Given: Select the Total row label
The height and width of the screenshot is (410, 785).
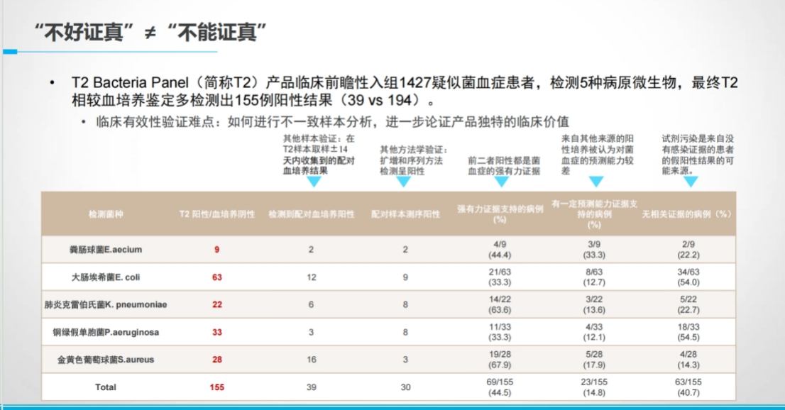Looking at the screenshot, I should pyautogui.click(x=106, y=387).
